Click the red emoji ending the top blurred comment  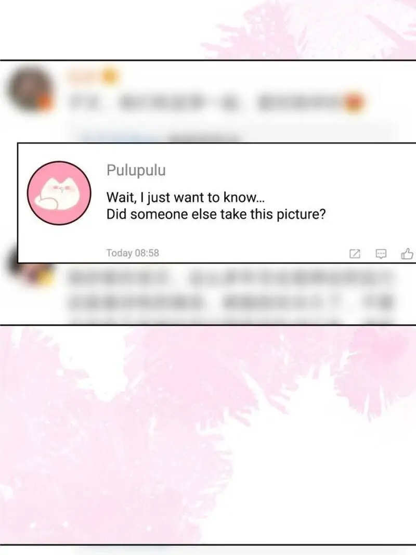[355, 102]
